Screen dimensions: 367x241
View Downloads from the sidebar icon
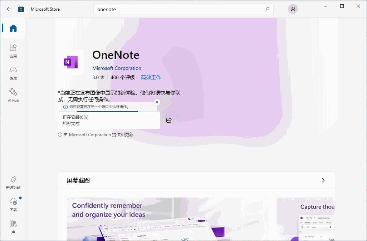click(13, 204)
